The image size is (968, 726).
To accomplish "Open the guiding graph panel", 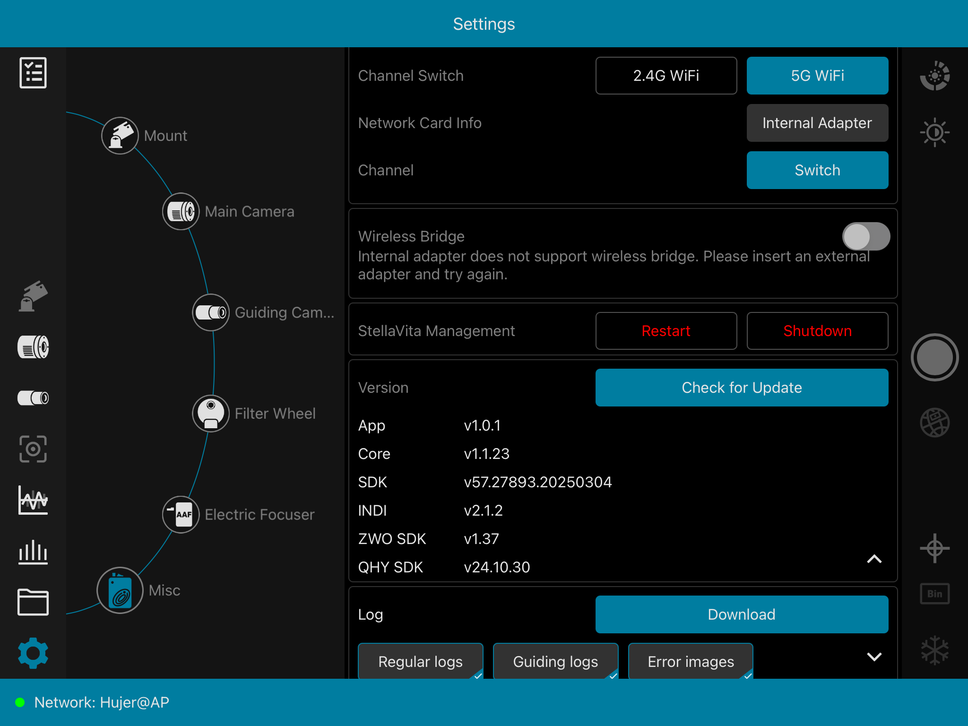I will coord(33,500).
